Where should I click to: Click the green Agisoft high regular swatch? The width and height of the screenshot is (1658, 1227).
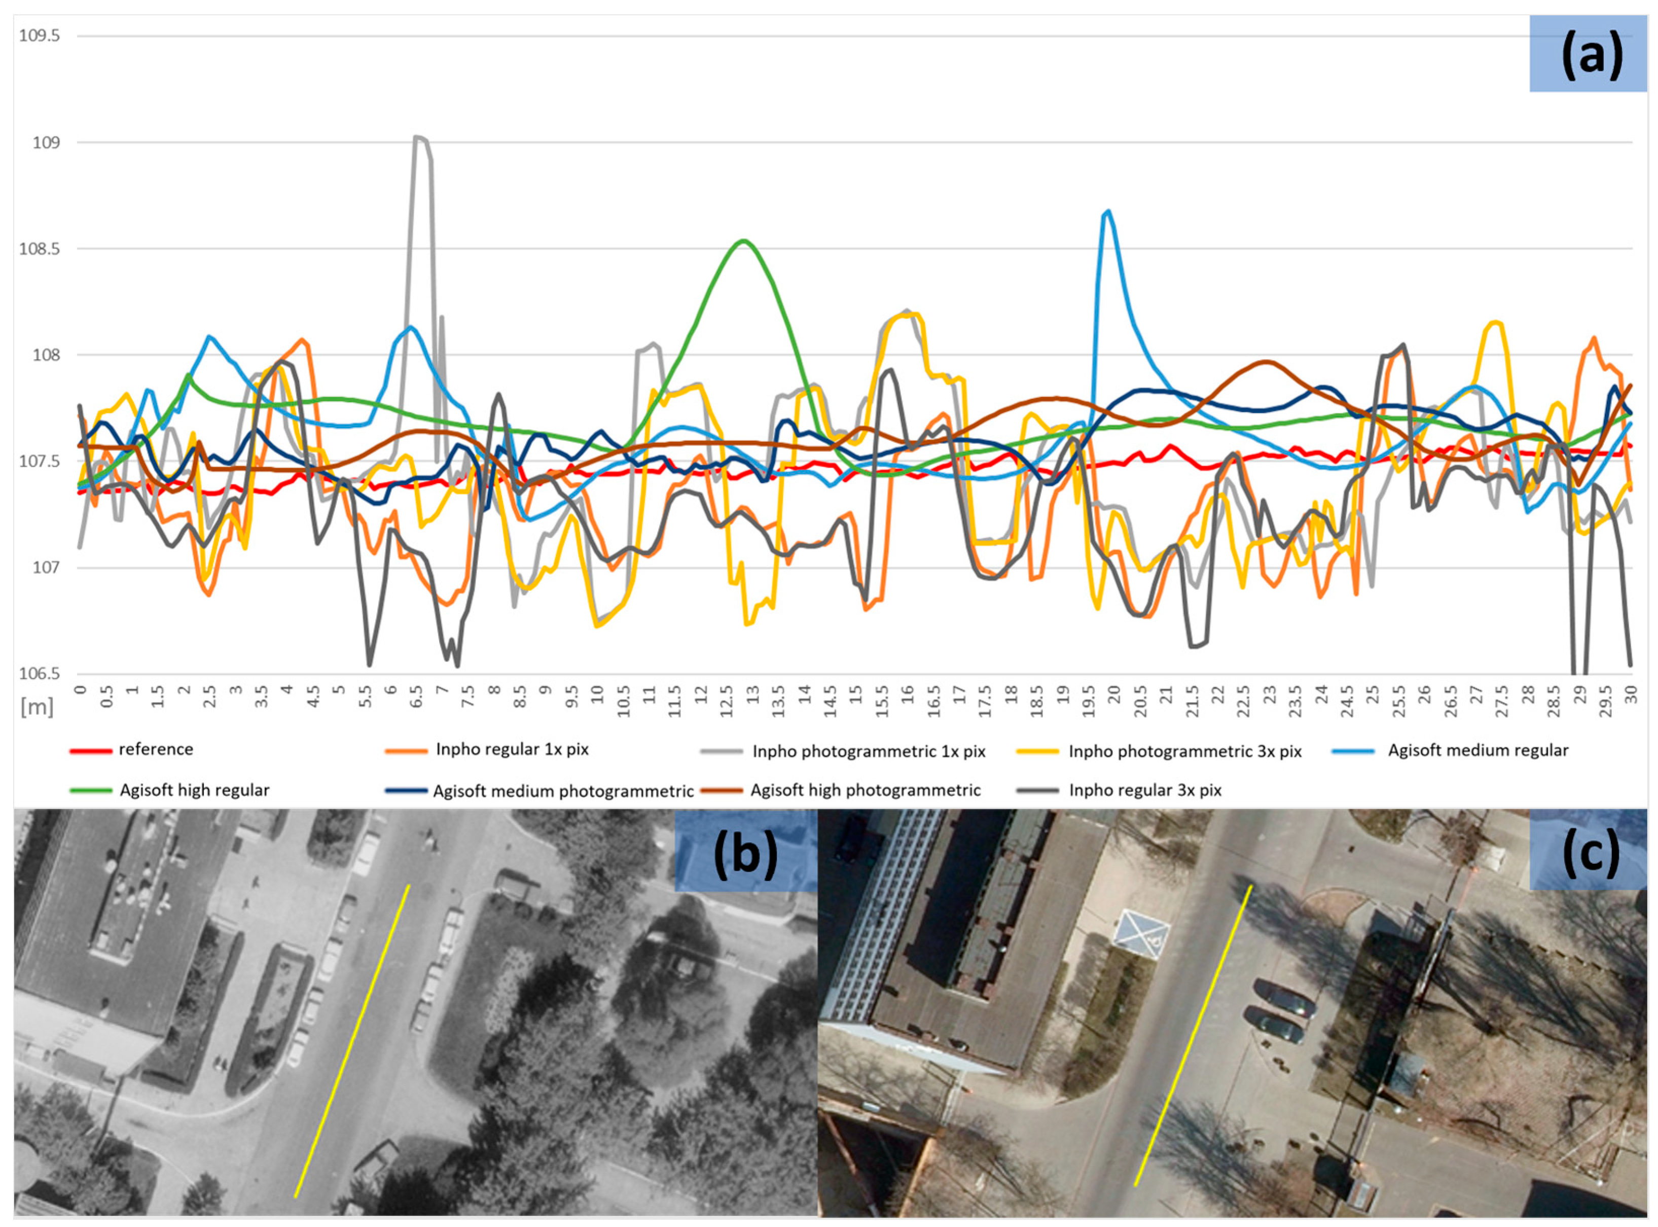(91, 791)
